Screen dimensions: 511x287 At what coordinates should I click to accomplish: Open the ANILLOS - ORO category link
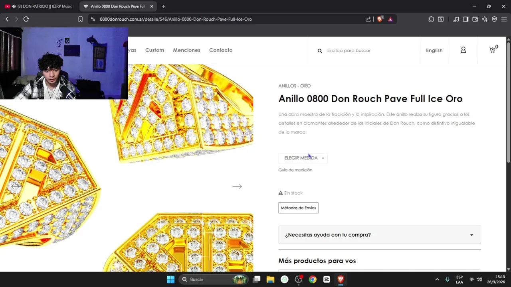(294, 86)
